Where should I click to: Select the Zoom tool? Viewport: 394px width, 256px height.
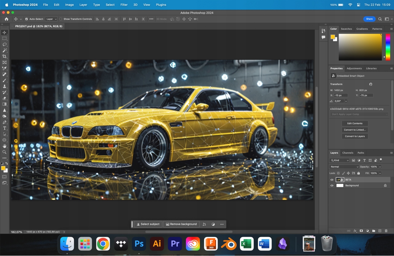pyautogui.click(x=4, y=152)
